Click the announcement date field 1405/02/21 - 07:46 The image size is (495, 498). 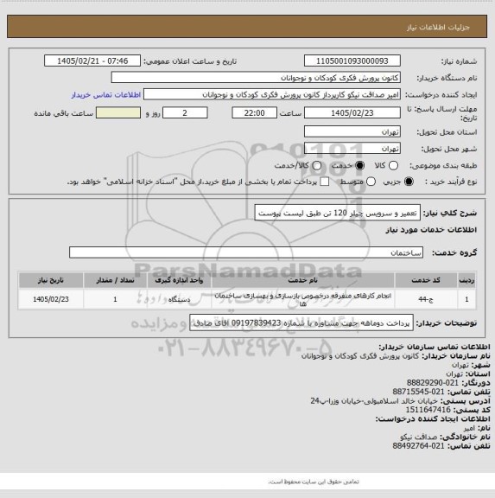click(92, 61)
